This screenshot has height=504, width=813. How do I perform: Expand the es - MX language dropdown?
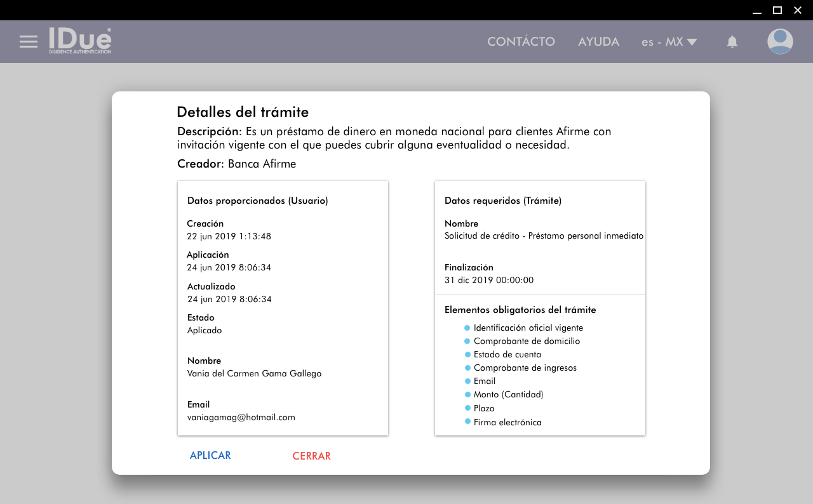pyautogui.click(x=669, y=42)
